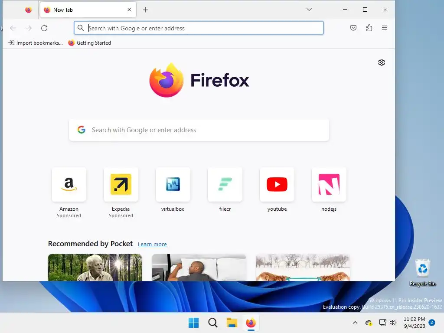This screenshot has height=333, width=444.
Task: Open the virtualbox shortcut tile
Action: 173,185
